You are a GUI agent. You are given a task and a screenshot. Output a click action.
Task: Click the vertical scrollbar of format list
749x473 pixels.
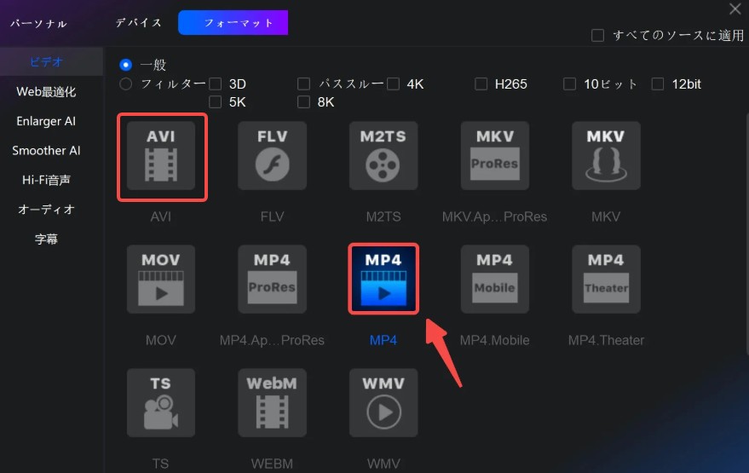746,234
